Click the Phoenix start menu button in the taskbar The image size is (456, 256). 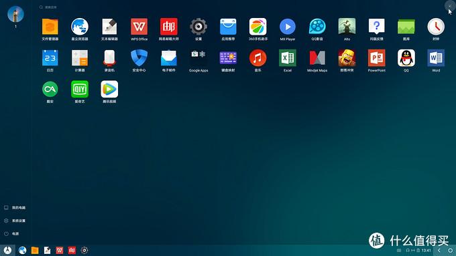[x=7, y=250]
